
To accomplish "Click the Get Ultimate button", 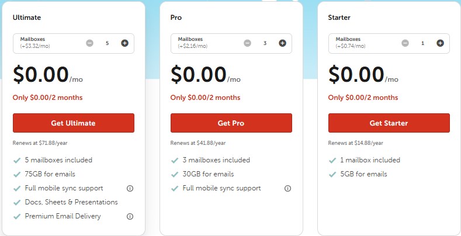I will point(74,123).
